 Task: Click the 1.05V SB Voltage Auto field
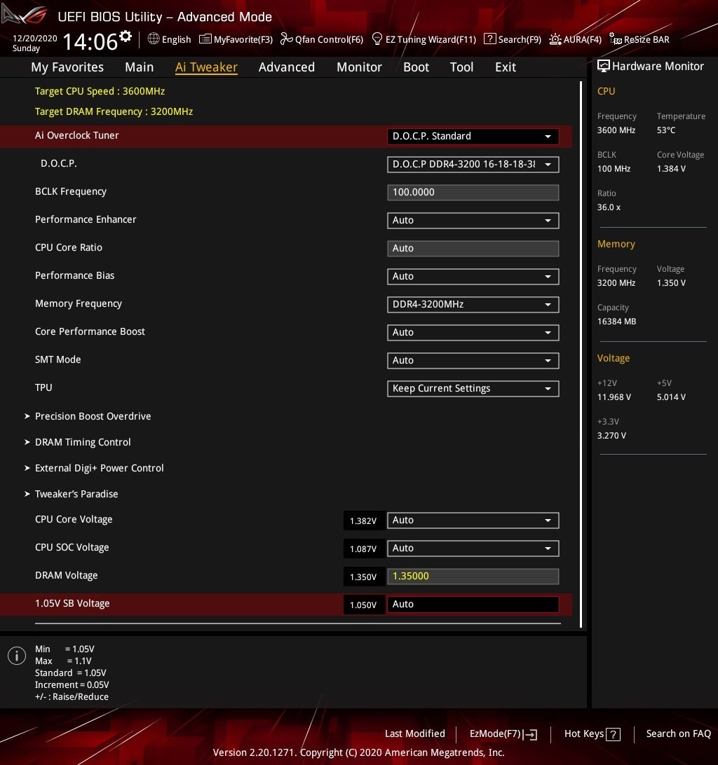click(473, 605)
